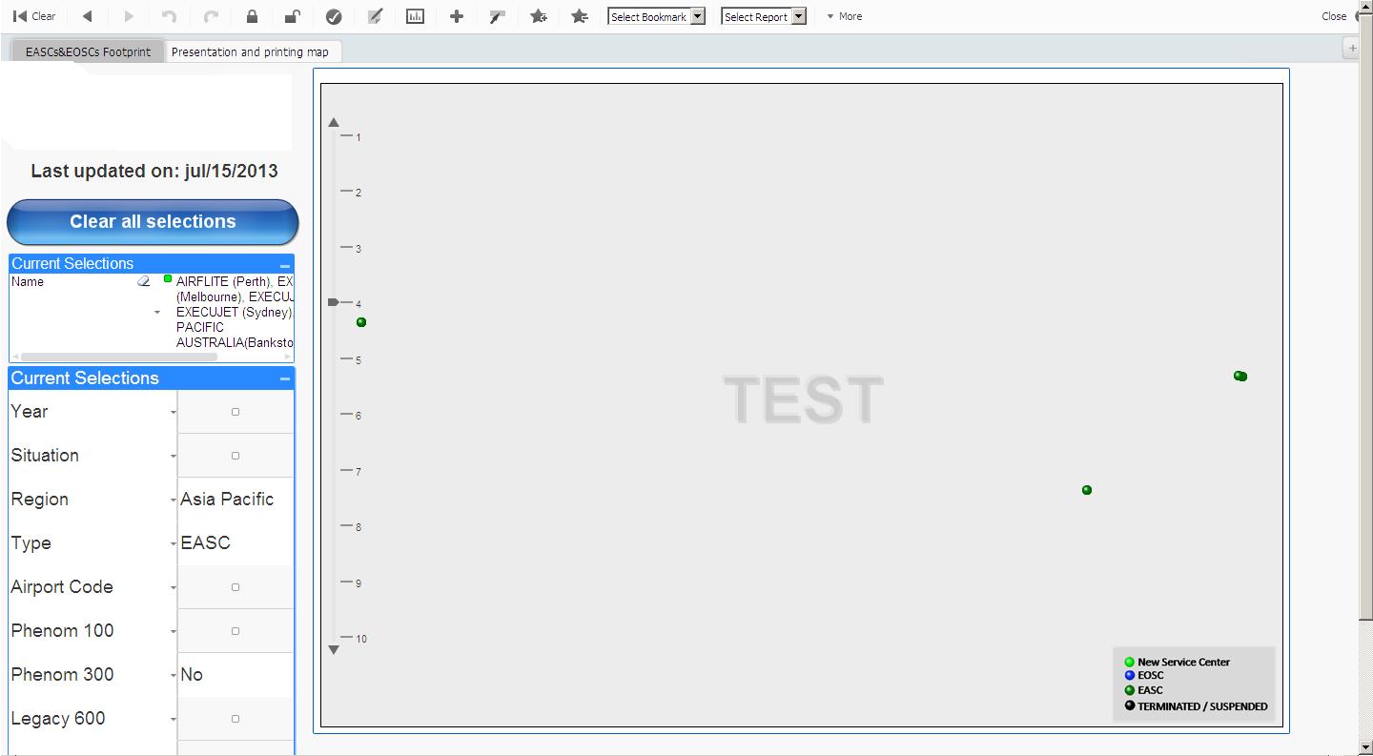
Task: Click the Clear all selections button
Action: pyautogui.click(x=153, y=222)
